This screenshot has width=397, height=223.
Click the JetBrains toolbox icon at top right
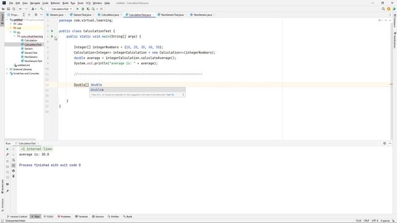(394, 9)
